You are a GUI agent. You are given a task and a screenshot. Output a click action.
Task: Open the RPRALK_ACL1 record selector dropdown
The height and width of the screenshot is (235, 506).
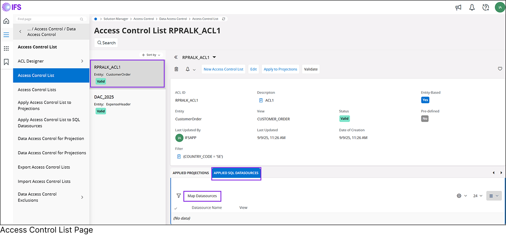click(x=214, y=57)
